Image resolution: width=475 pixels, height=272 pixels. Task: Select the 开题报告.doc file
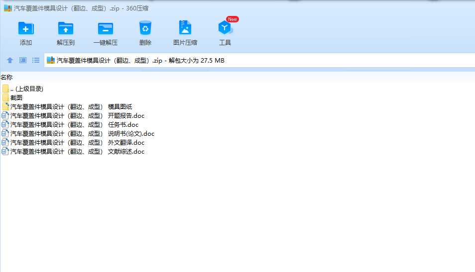pyautogui.click(x=73, y=115)
